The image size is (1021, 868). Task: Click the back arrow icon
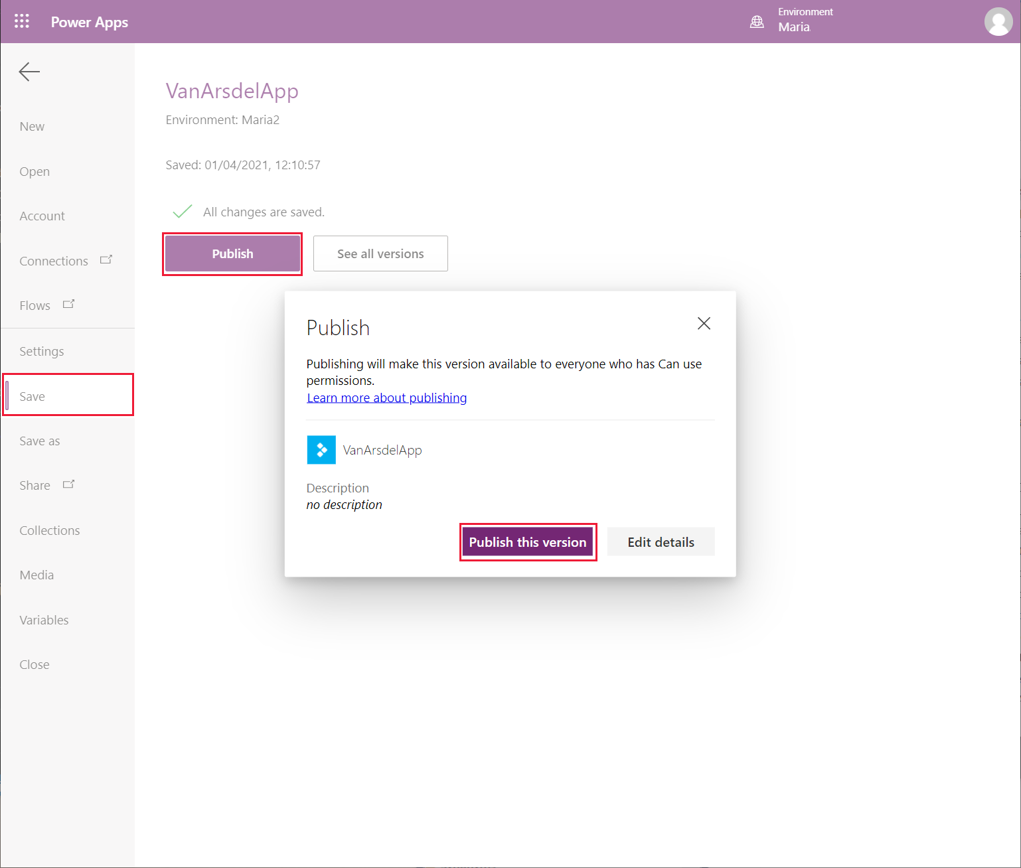[x=29, y=72]
